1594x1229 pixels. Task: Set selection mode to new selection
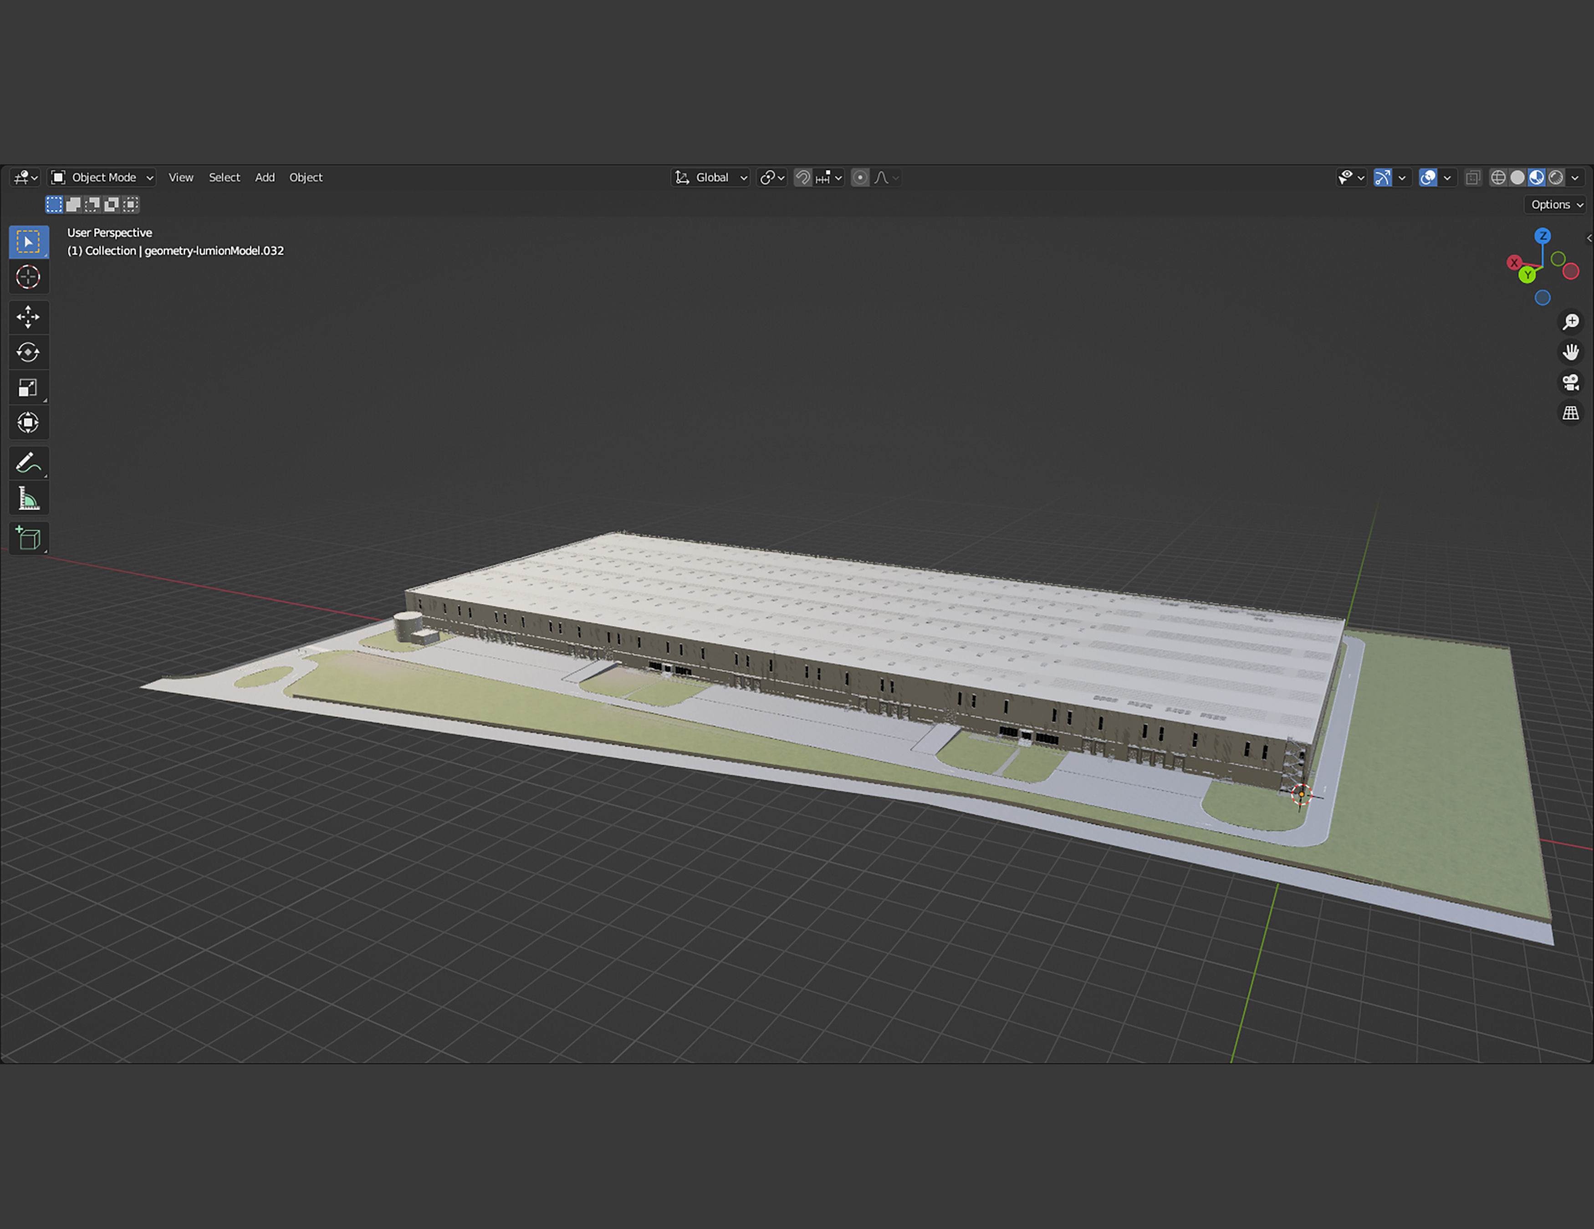coord(54,204)
